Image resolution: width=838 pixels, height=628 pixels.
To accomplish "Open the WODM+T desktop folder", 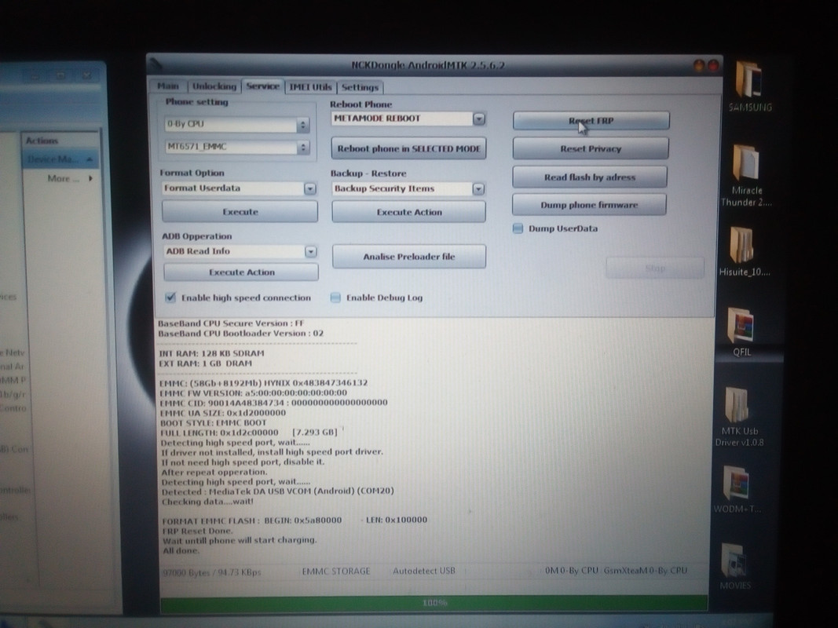I will coord(737,489).
